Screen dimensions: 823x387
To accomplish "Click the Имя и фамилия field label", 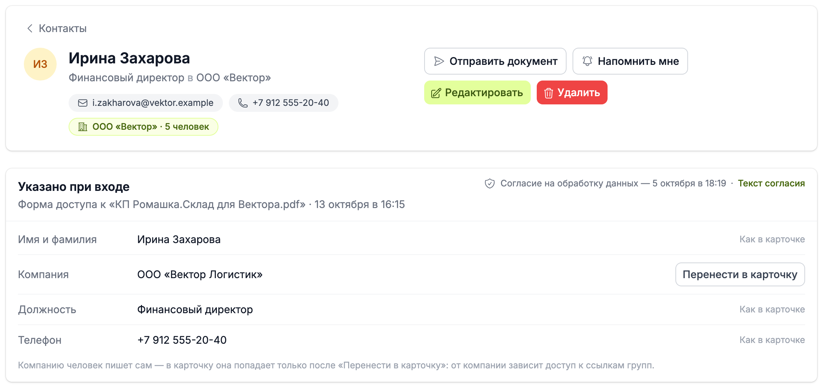I will [x=57, y=239].
